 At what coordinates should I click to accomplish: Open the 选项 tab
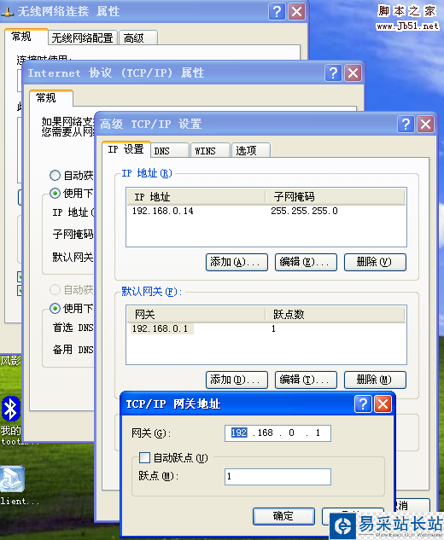click(x=251, y=150)
